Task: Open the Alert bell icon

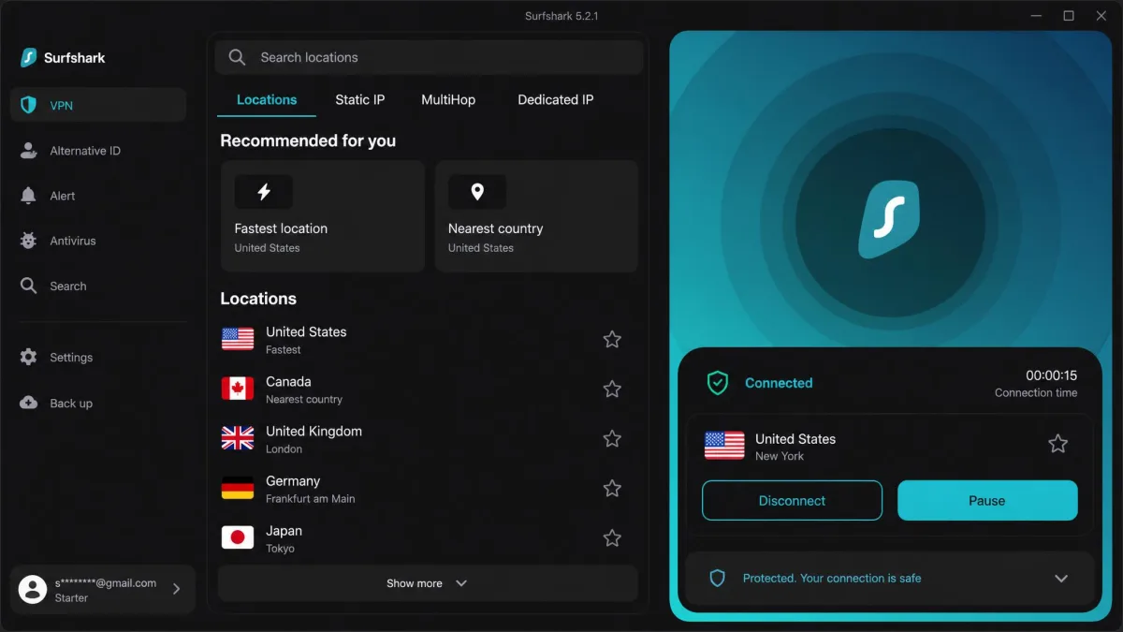Action: tap(29, 195)
